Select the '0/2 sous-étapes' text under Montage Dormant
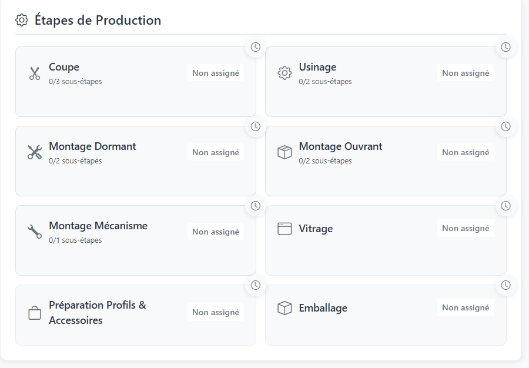Image resolution: width=529 pixels, height=368 pixels. [75, 161]
